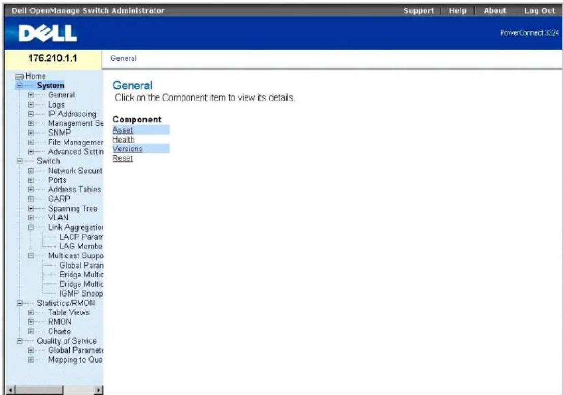Collapse the Statistics/RMON node

coord(20,303)
